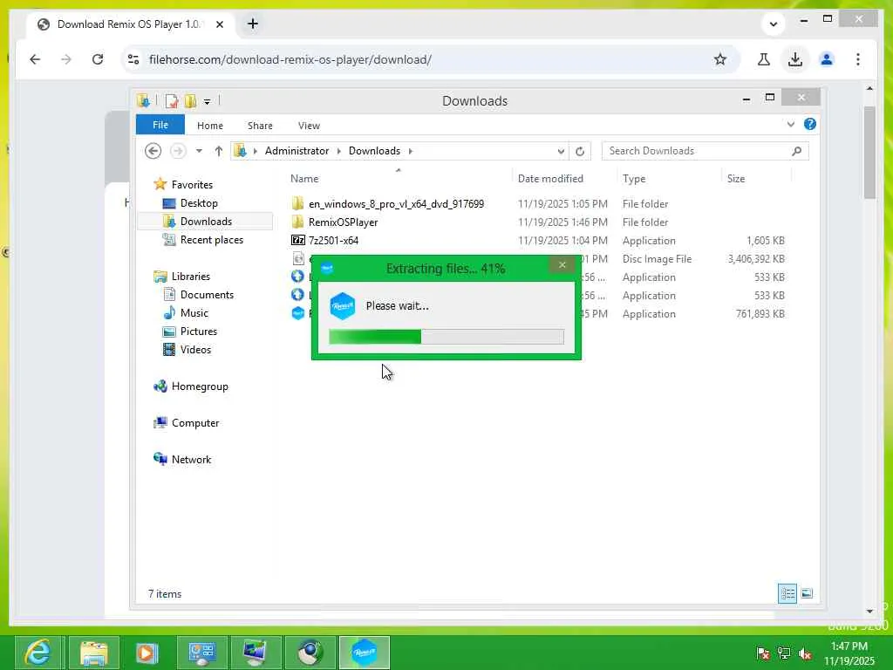Viewport: 893px width, 670px height.
Task: Select Recent places in navigation pane
Action: click(211, 240)
